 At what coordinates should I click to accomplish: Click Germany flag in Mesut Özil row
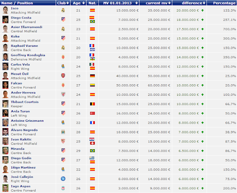(92, 76)
